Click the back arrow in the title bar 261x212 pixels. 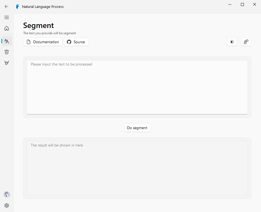pos(7,7)
